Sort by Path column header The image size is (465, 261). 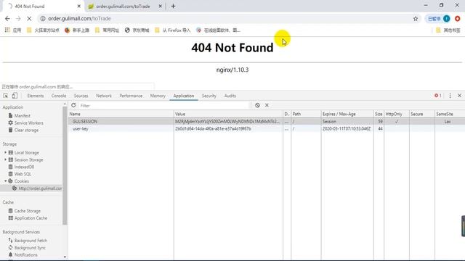[306, 114]
